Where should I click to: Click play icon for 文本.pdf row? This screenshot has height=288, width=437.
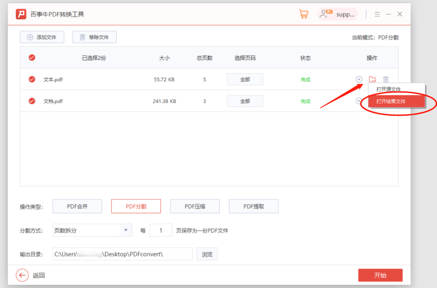pyautogui.click(x=359, y=79)
